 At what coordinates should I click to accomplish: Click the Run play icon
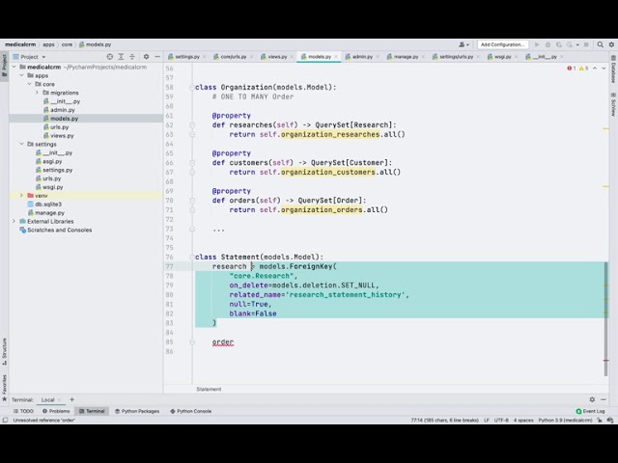coord(537,44)
